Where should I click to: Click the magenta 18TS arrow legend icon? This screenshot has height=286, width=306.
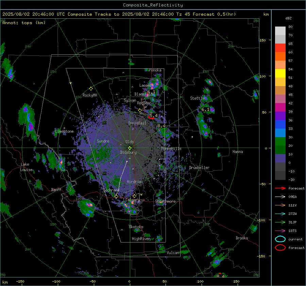click(x=280, y=231)
